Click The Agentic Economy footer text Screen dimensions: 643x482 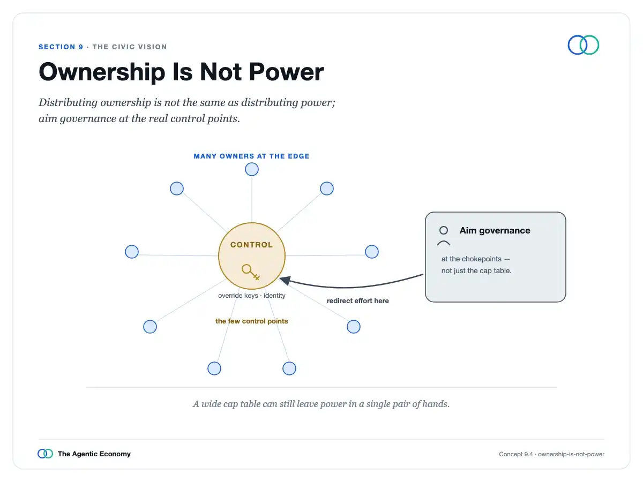[94, 454]
